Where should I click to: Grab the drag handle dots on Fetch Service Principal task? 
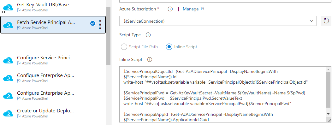100,24
